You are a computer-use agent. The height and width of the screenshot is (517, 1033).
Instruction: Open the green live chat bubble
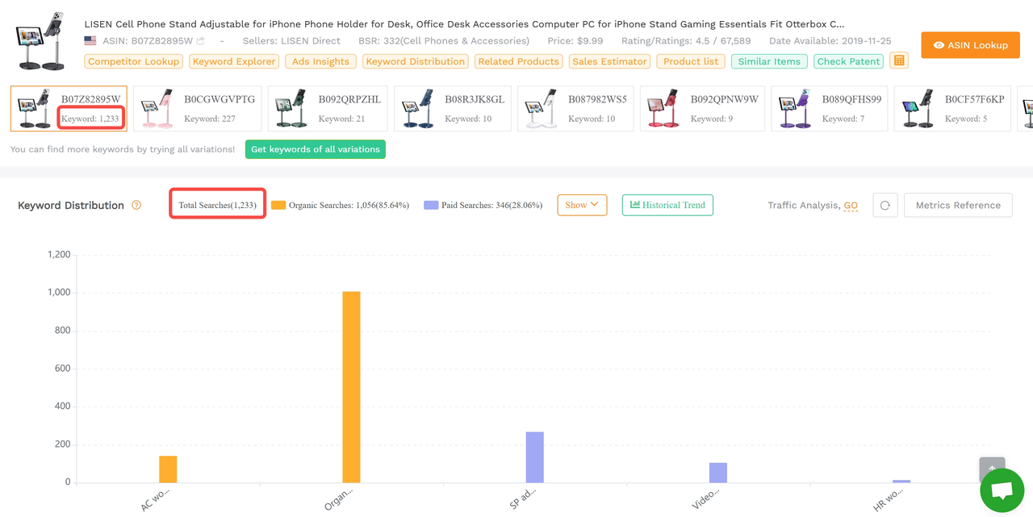pos(1002,490)
